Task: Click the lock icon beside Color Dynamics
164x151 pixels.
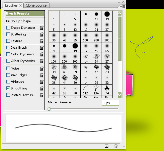Action: [41, 54]
